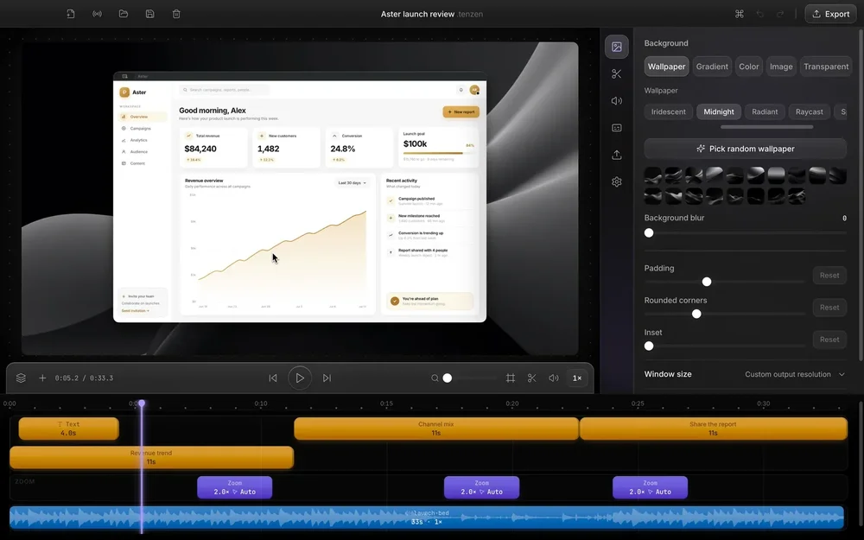
Task: Click the Inset slider handle
Action: click(649, 346)
